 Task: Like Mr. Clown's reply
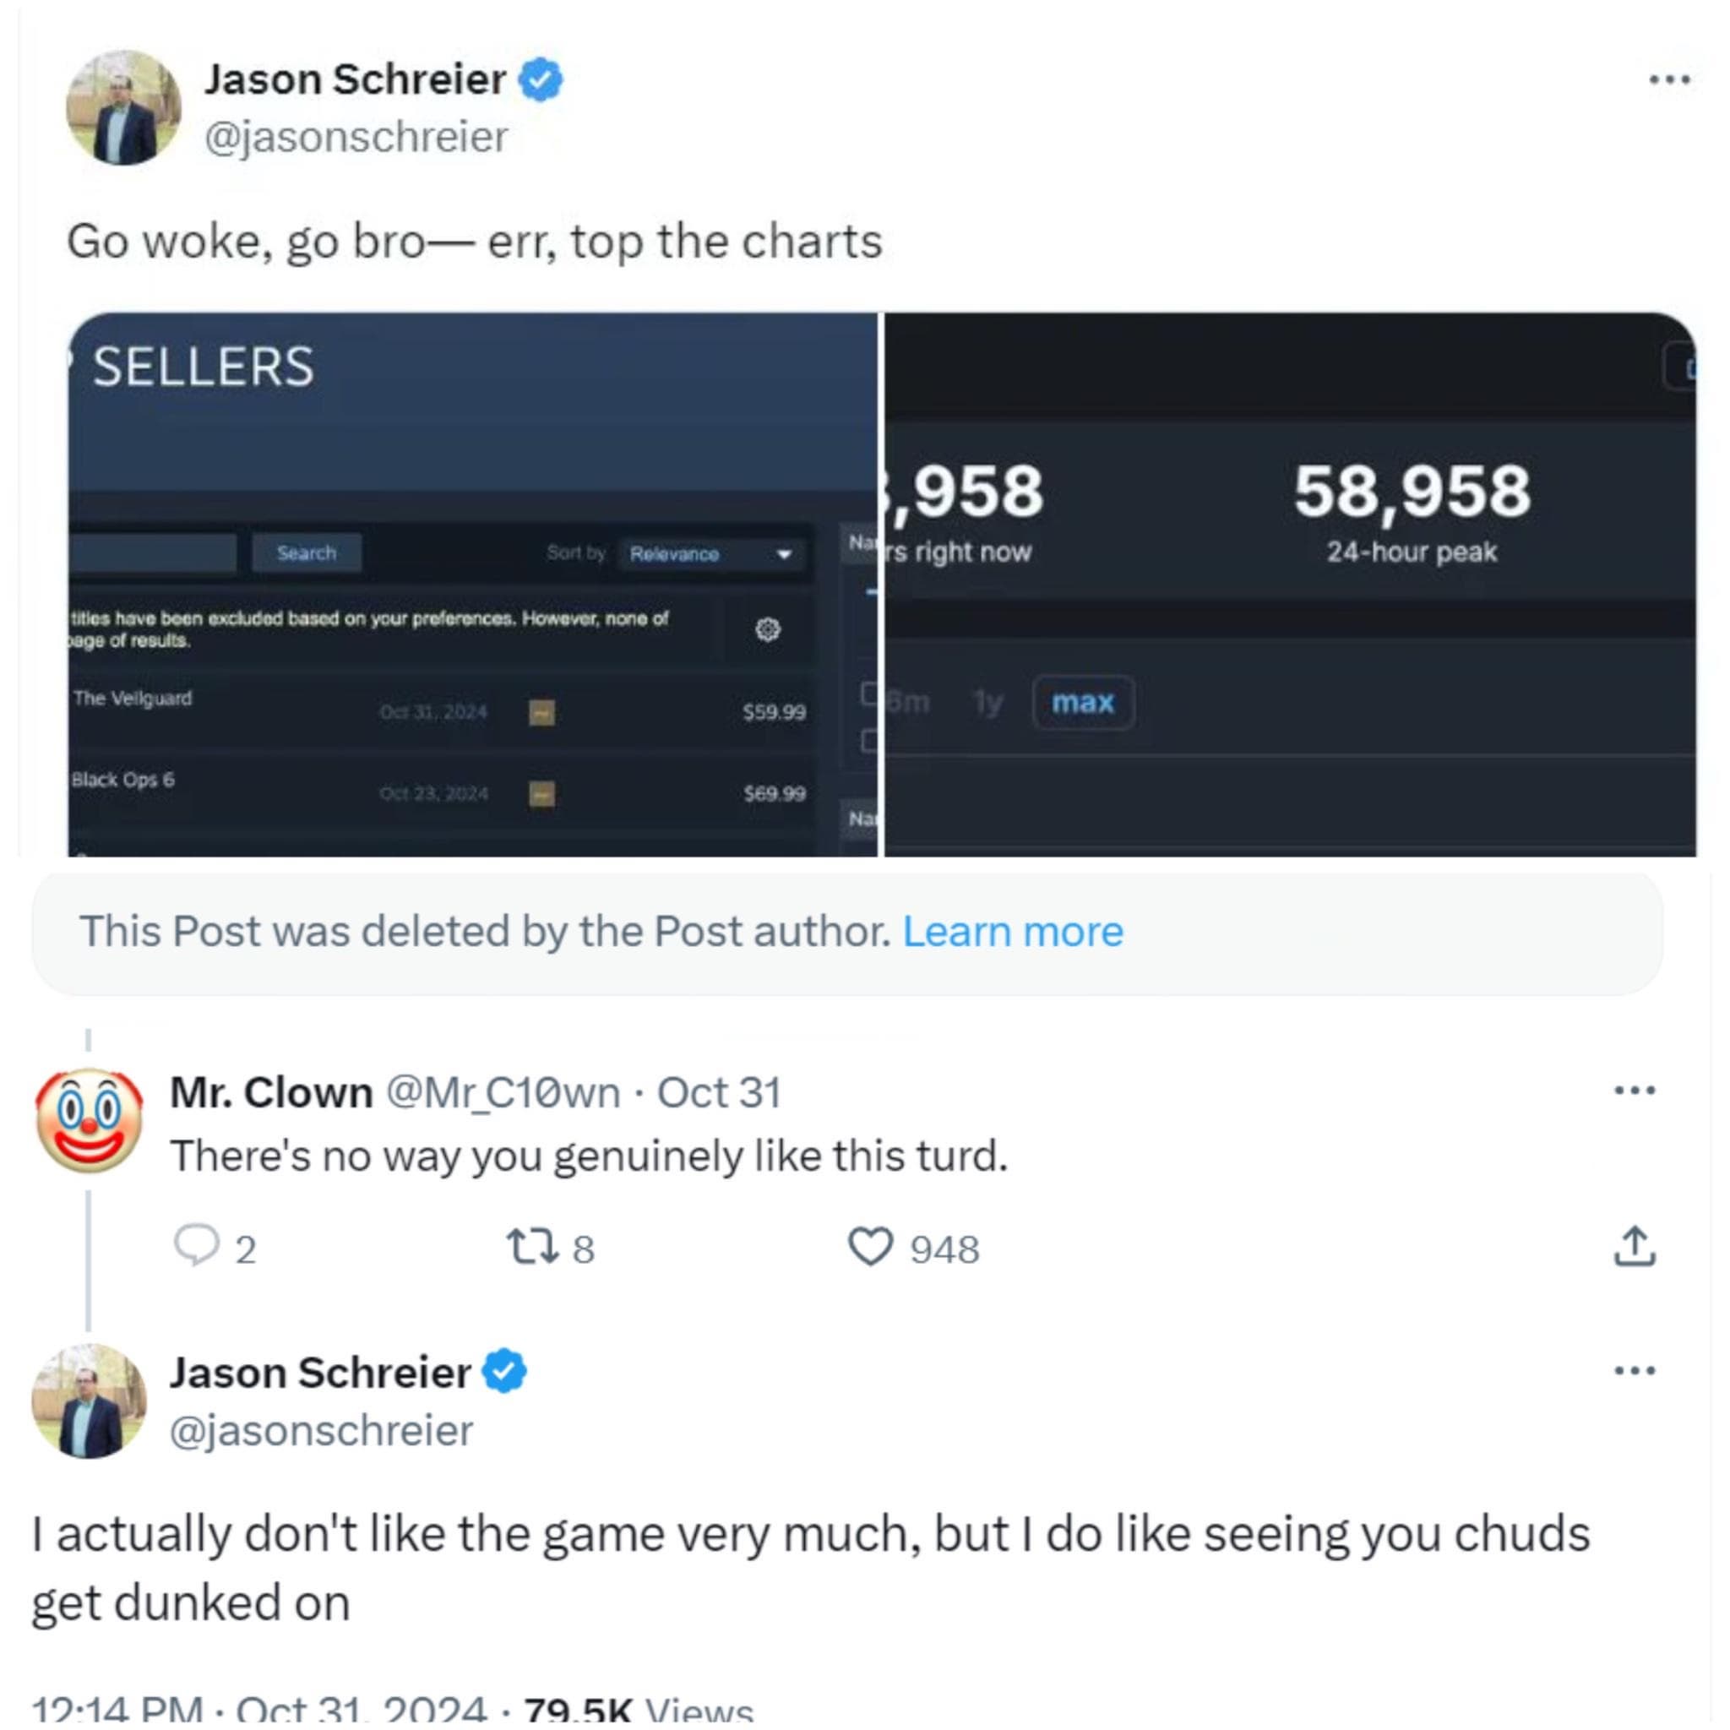pos(870,1247)
